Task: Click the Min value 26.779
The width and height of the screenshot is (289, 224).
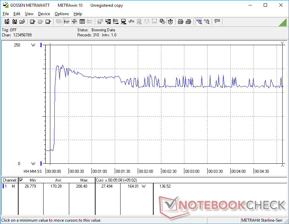Action: pos(30,186)
